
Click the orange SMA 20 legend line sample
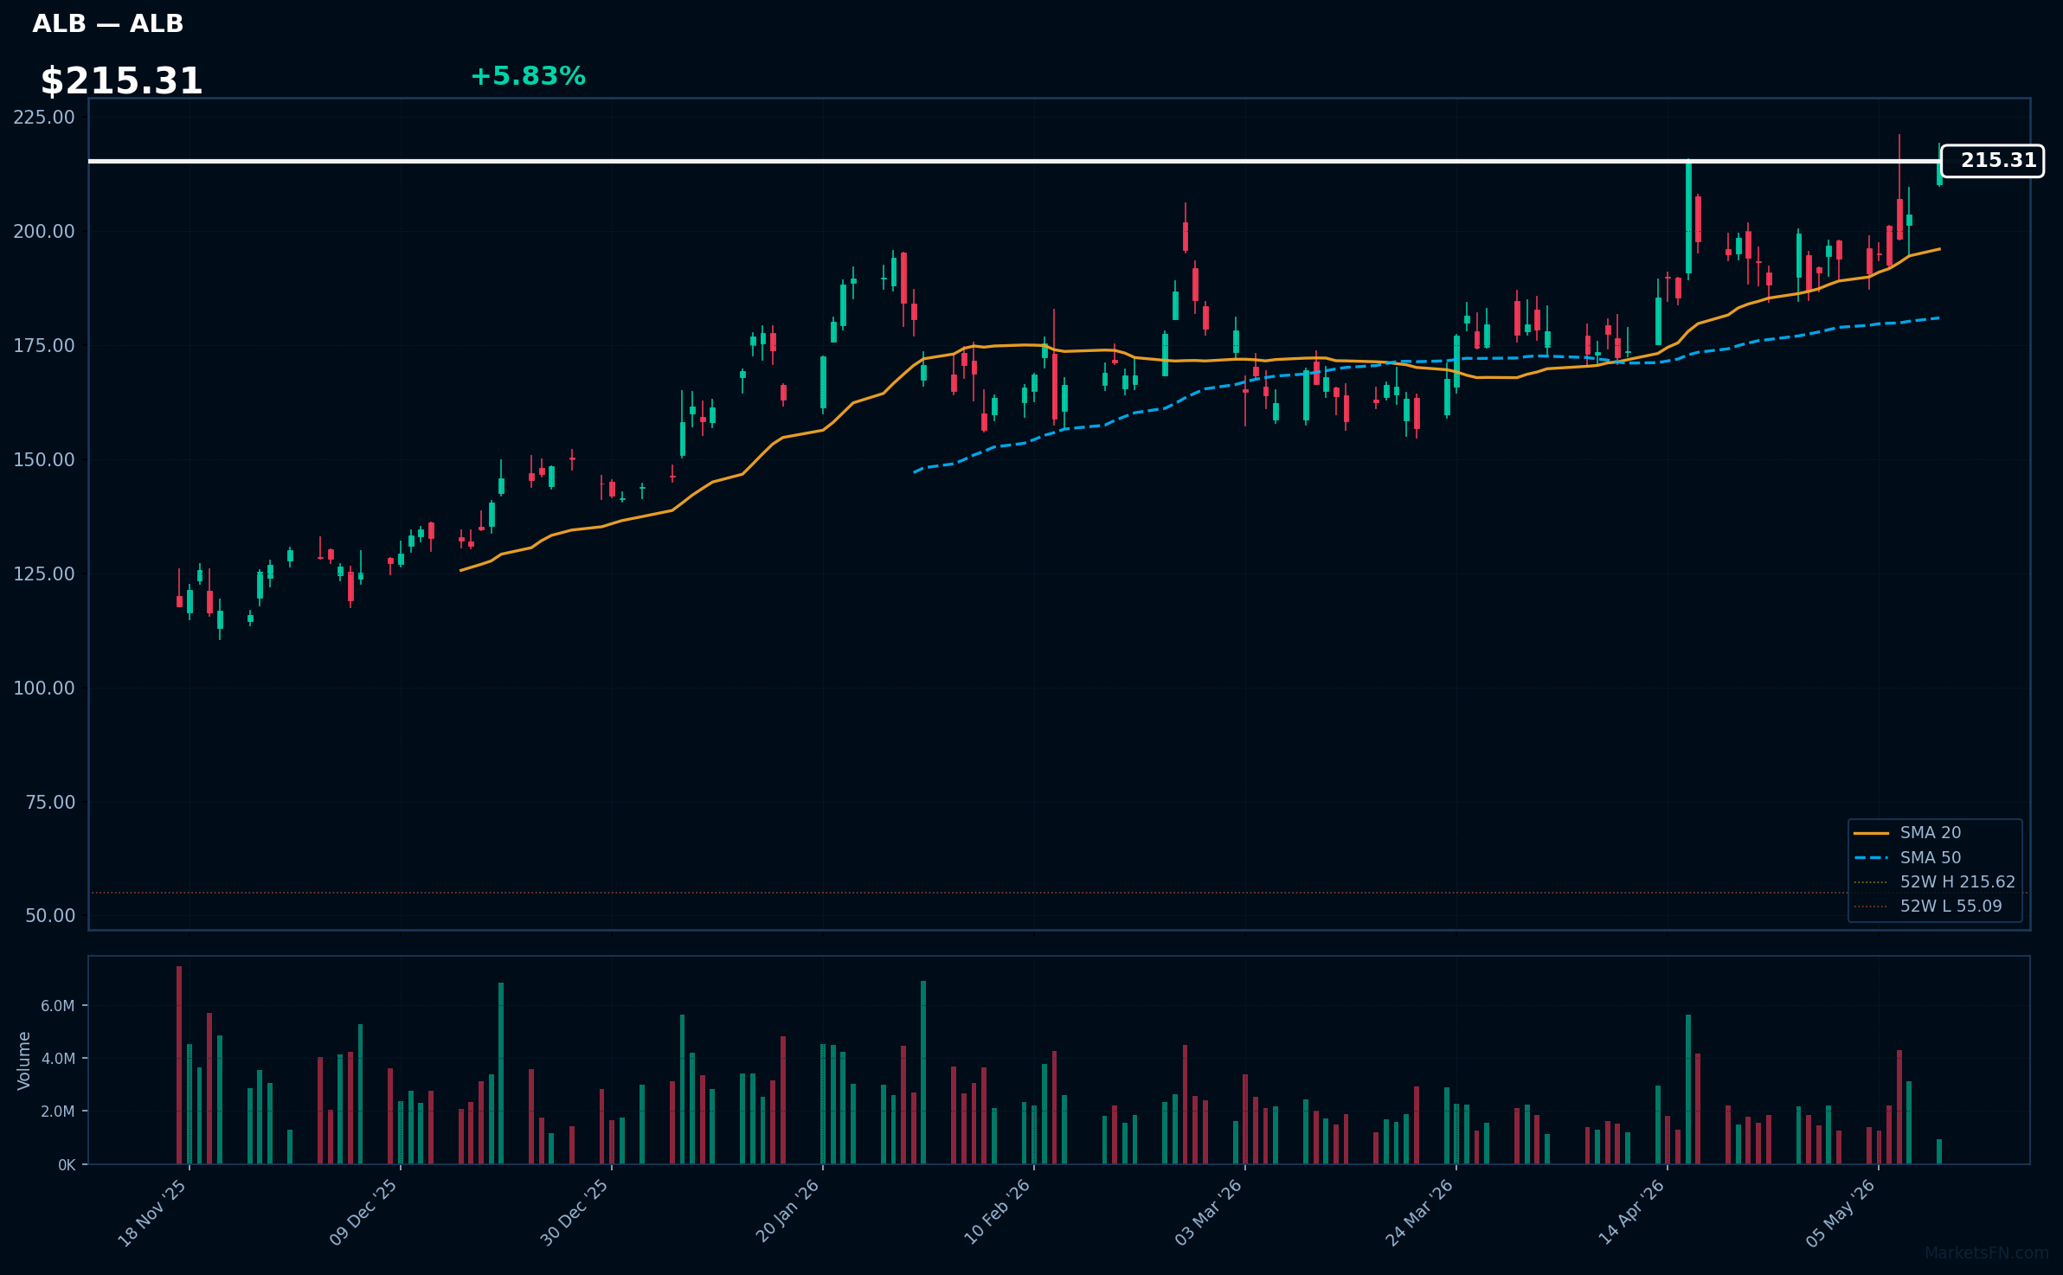tap(1871, 834)
